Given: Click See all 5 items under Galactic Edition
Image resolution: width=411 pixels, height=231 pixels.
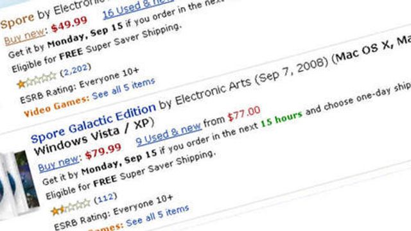Looking at the screenshot, I should click(157, 216).
